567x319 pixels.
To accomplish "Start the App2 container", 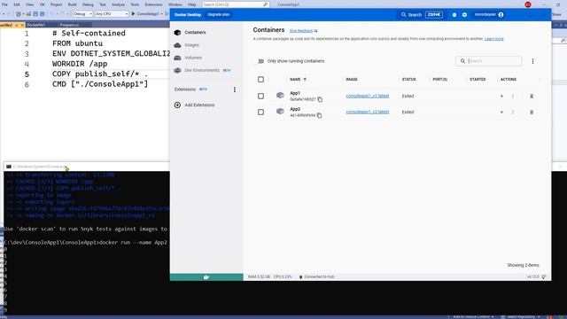I will [x=501, y=113].
